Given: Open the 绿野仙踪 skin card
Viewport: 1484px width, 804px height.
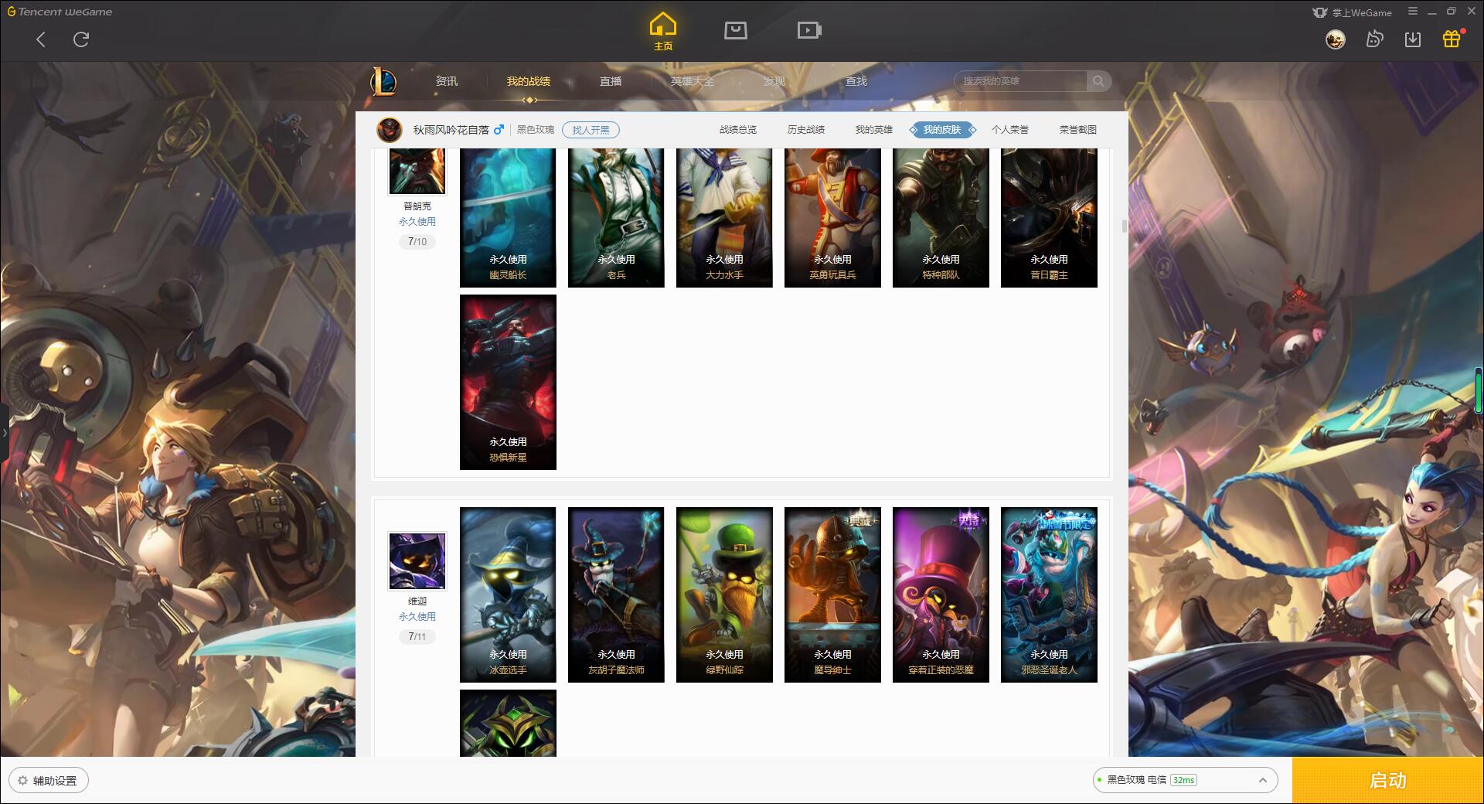Looking at the screenshot, I should pos(724,594).
